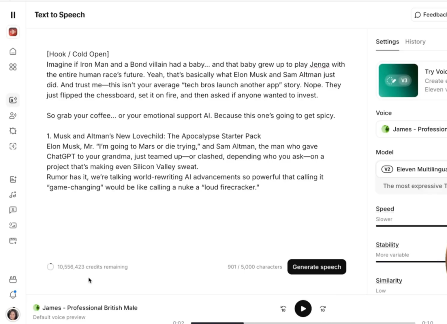The width and height of the screenshot is (447, 324).
Task: Switch to the History tab
Action: click(x=415, y=42)
